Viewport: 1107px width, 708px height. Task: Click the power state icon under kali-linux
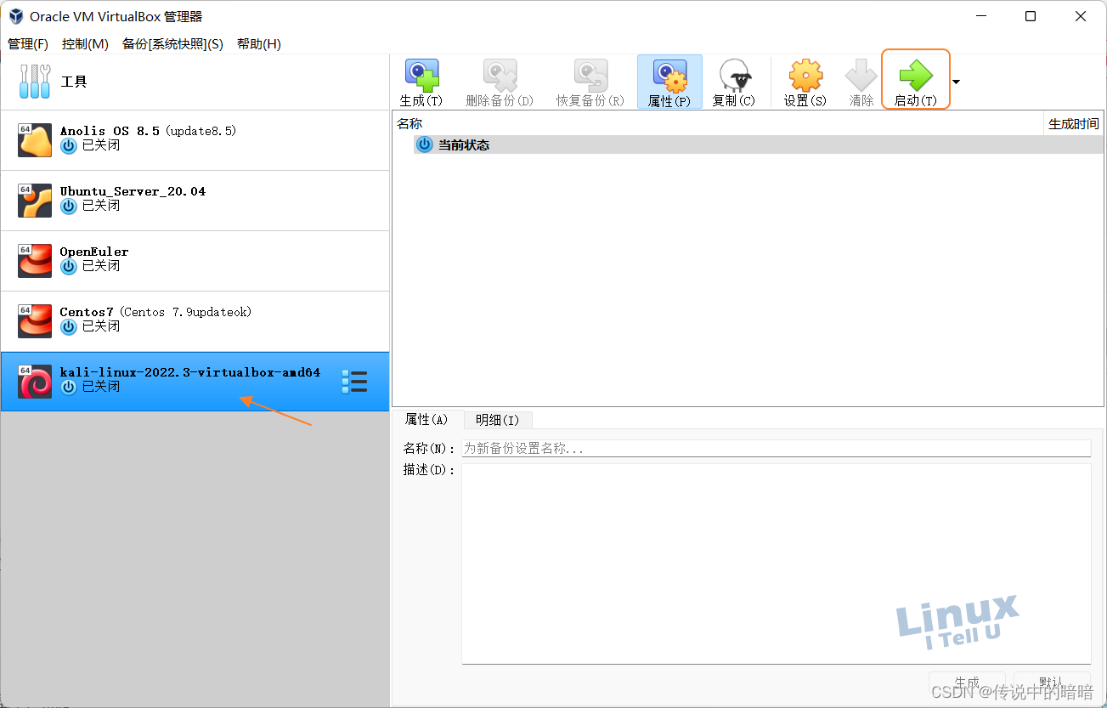click(69, 388)
